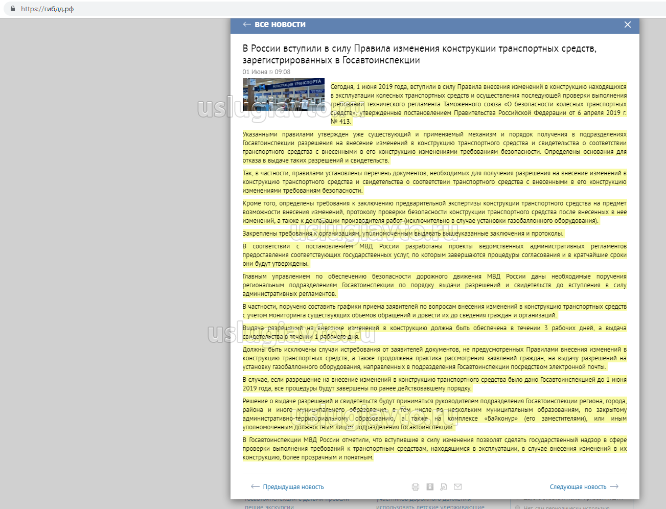Open the 'Регистрация транспорта' article photo

point(283,95)
